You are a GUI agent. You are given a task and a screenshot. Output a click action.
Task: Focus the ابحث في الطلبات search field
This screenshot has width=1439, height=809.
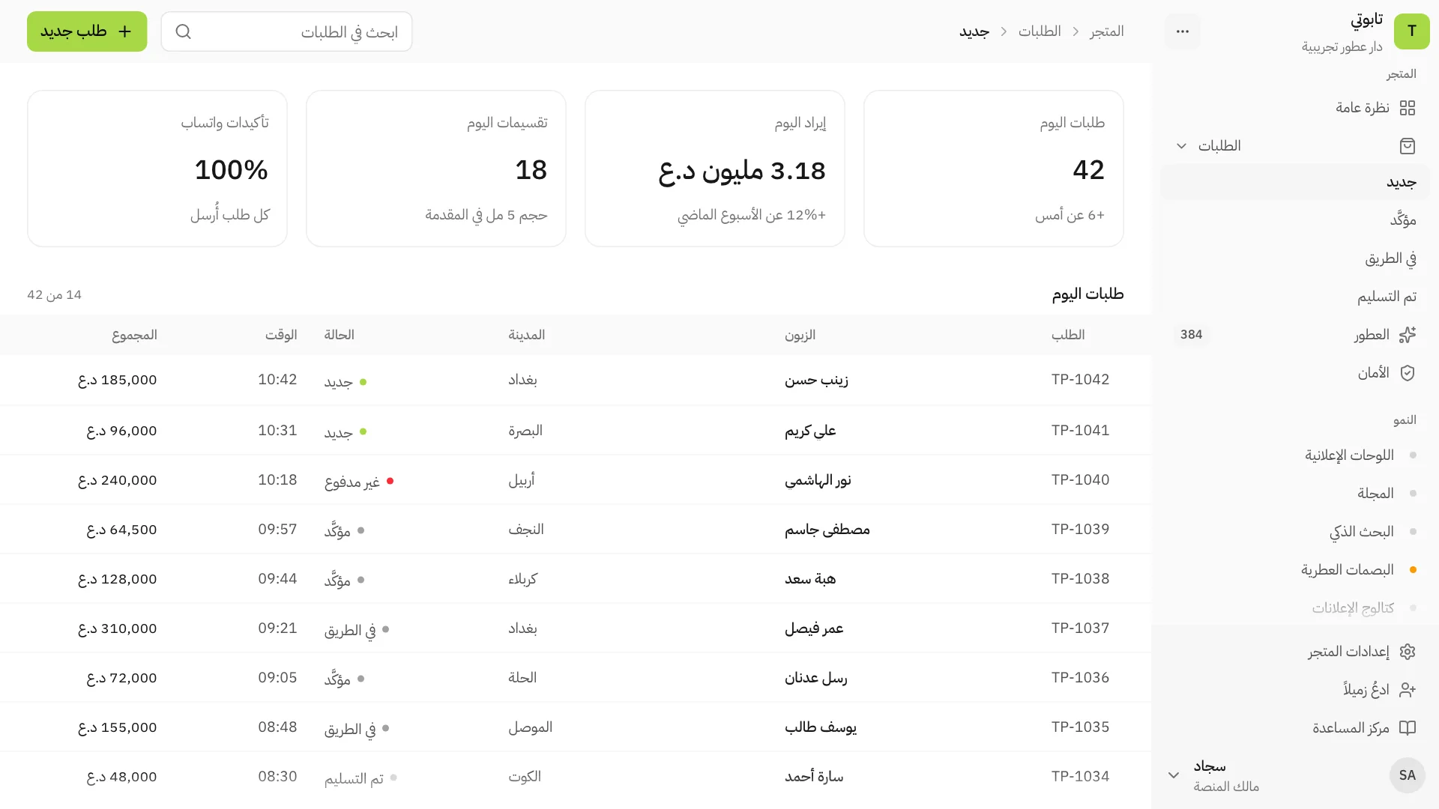286,31
